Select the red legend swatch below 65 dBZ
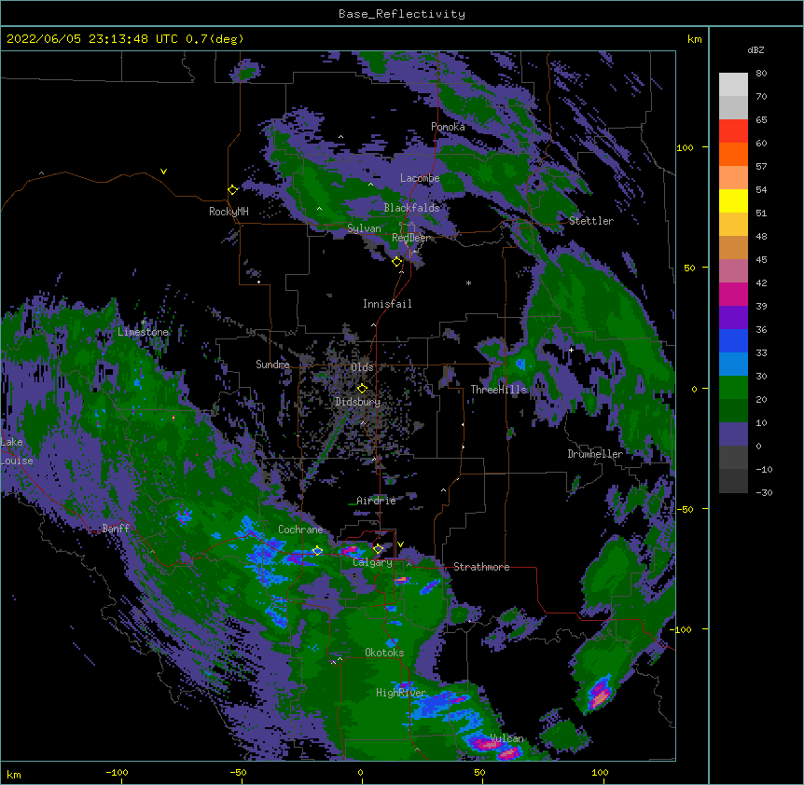This screenshot has width=804, height=785. pos(733,131)
